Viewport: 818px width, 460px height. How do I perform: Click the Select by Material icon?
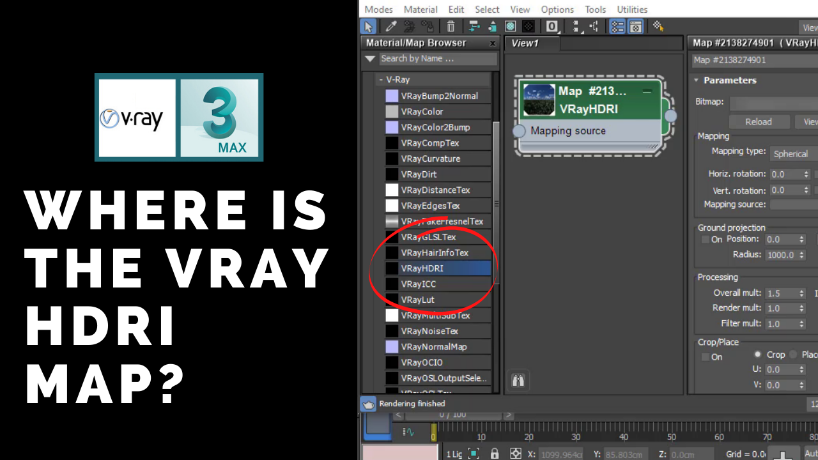[x=658, y=26]
